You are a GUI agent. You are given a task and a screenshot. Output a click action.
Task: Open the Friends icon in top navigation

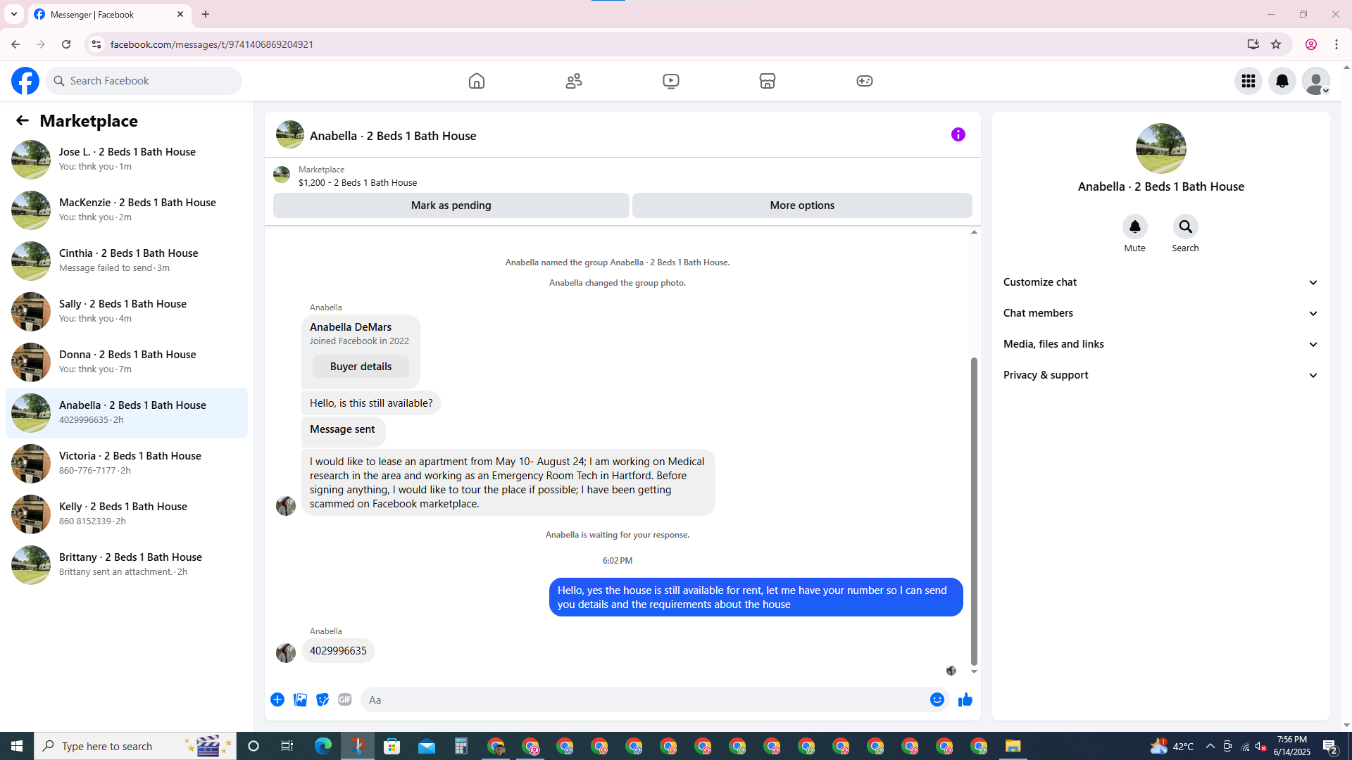pyautogui.click(x=574, y=81)
